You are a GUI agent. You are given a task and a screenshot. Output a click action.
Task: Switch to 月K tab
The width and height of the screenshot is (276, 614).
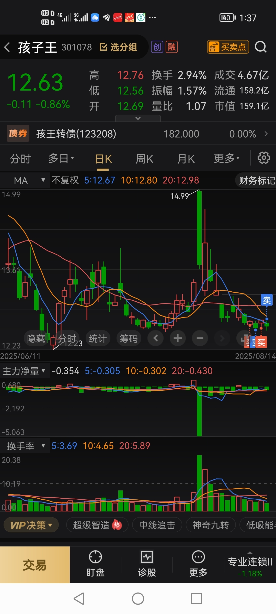click(x=186, y=159)
